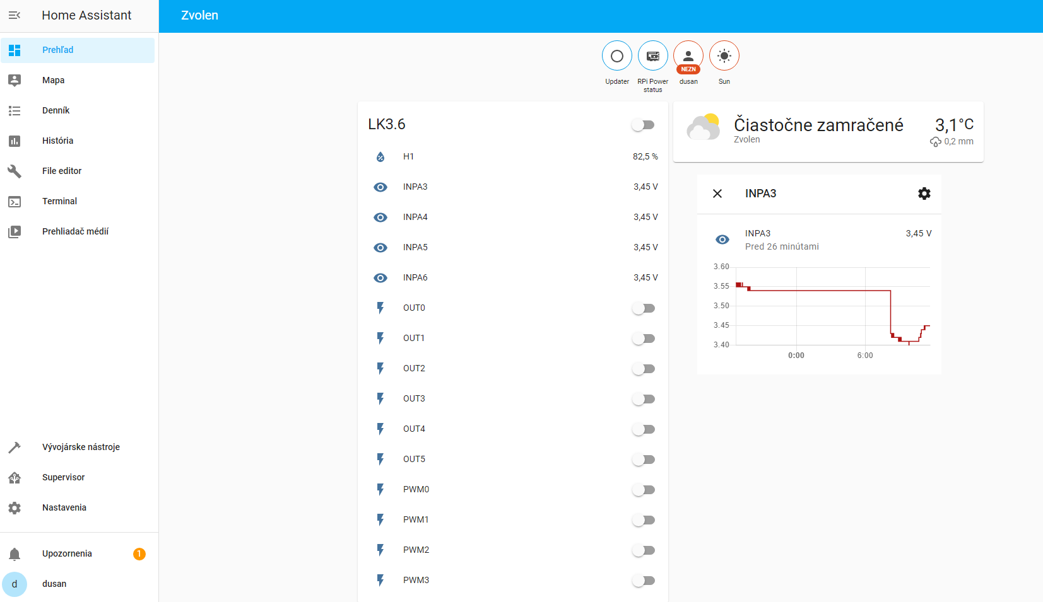This screenshot has height=602, width=1043.
Task: Toggle the OUT4 switch
Action: click(644, 429)
